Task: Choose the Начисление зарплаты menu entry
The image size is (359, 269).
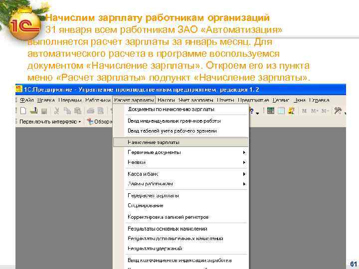Action: pos(181,142)
